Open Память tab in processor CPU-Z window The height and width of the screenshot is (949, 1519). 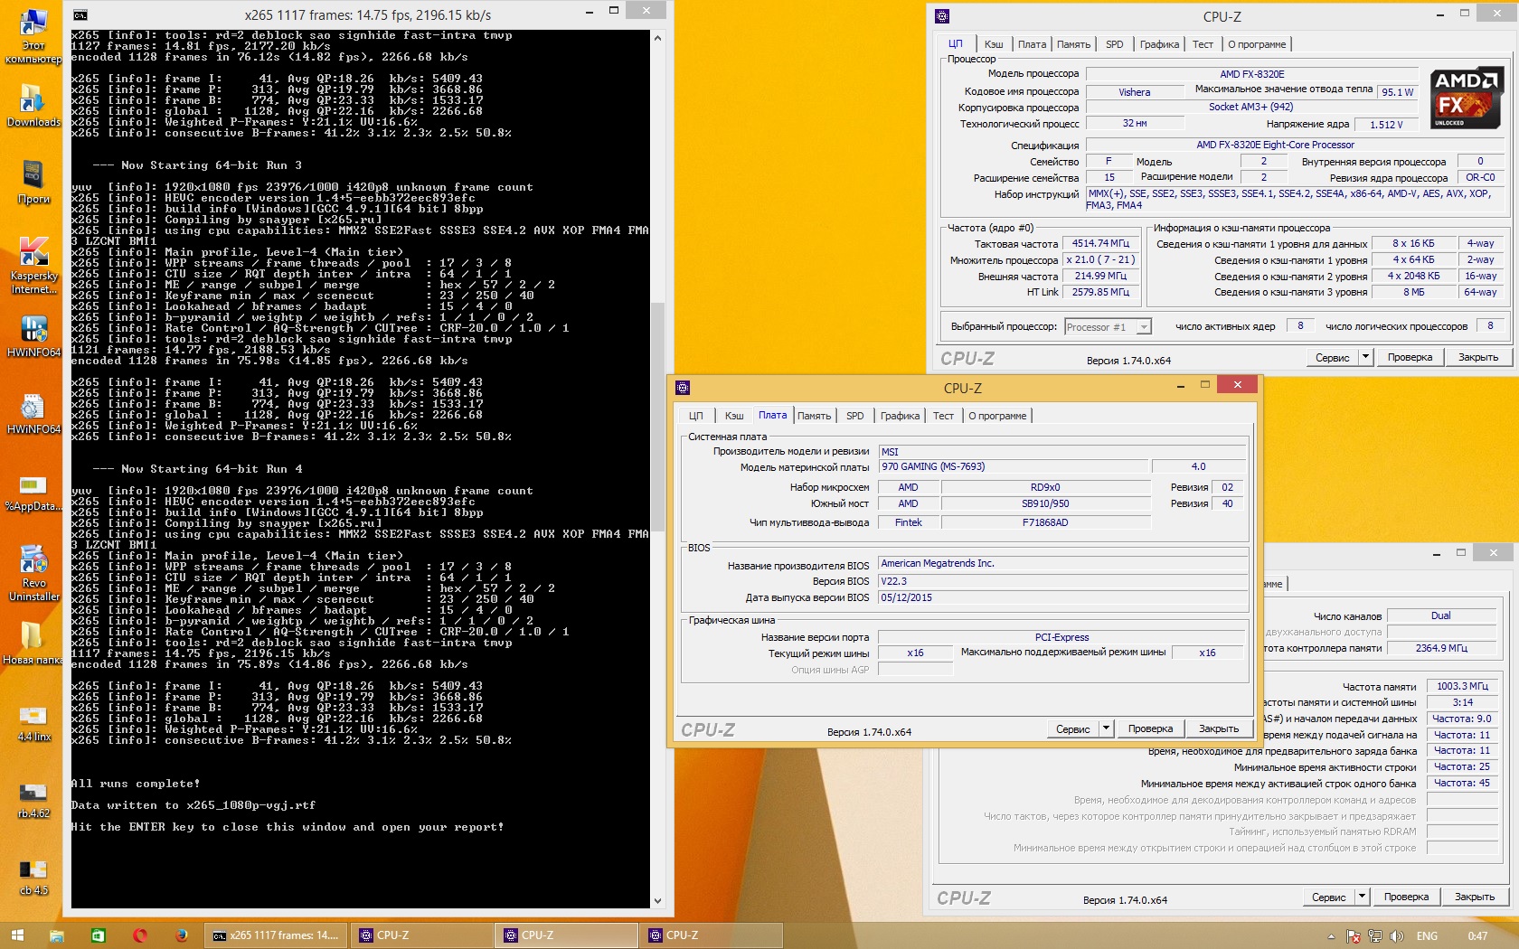[x=1073, y=44]
